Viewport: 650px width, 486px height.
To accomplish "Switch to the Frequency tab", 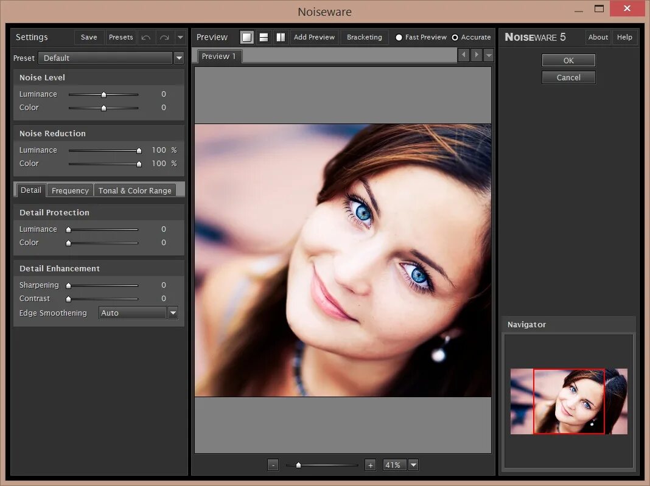I will (x=70, y=190).
